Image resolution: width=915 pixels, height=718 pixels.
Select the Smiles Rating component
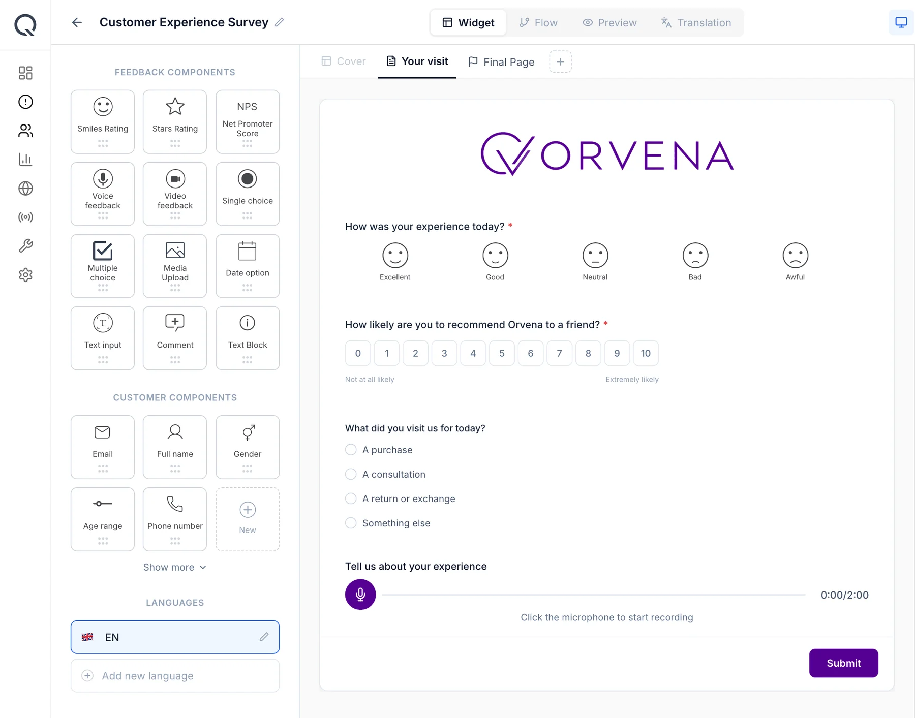tap(103, 122)
